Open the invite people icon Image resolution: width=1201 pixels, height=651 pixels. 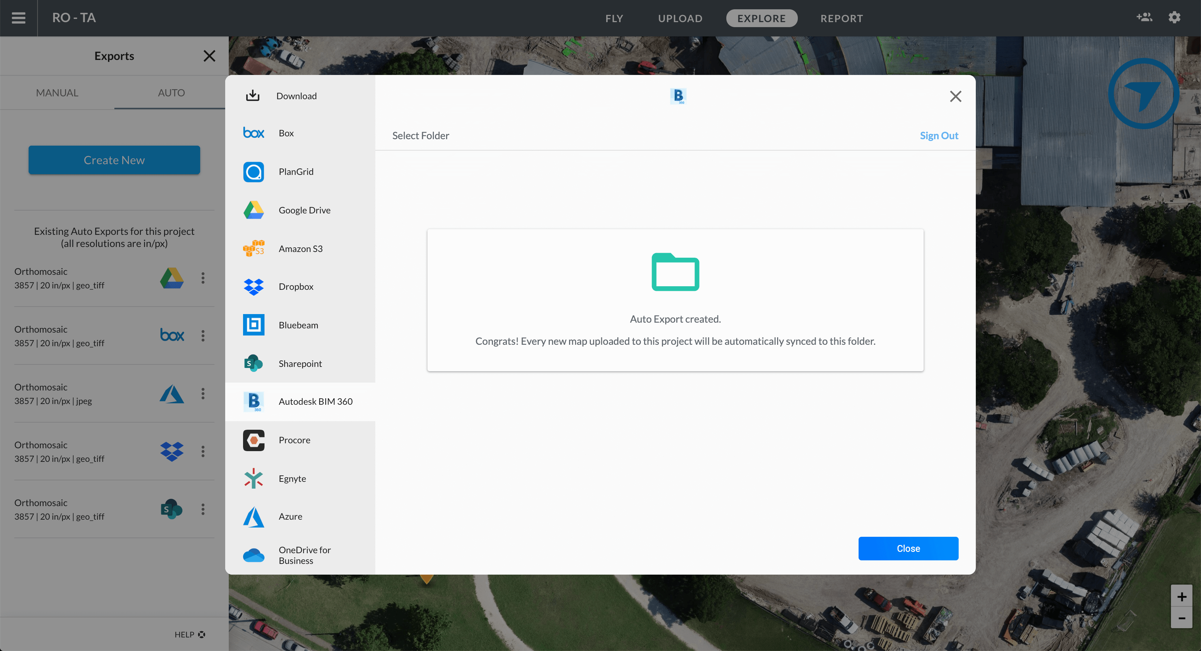pyautogui.click(x=1144, y=17)
